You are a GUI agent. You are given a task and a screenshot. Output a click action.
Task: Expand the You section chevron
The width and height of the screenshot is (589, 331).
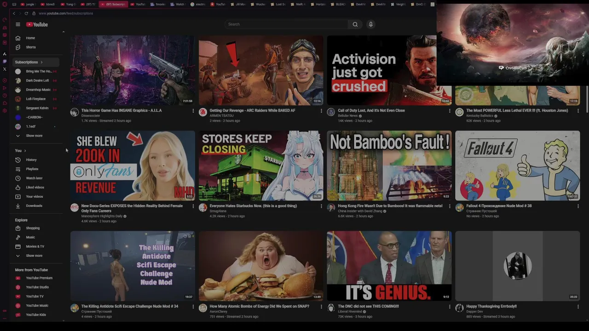coord(25,151)
